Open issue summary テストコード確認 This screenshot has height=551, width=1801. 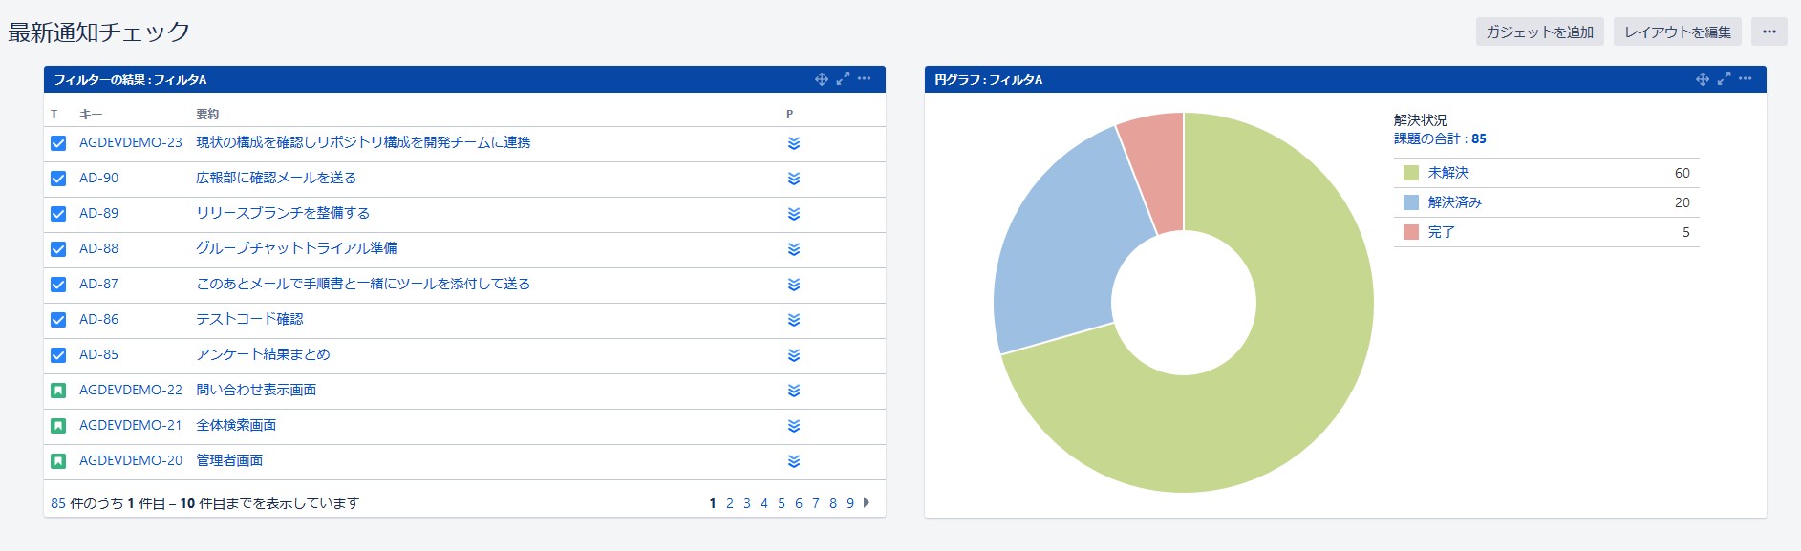pyautogui.click(x=249, y=319)
